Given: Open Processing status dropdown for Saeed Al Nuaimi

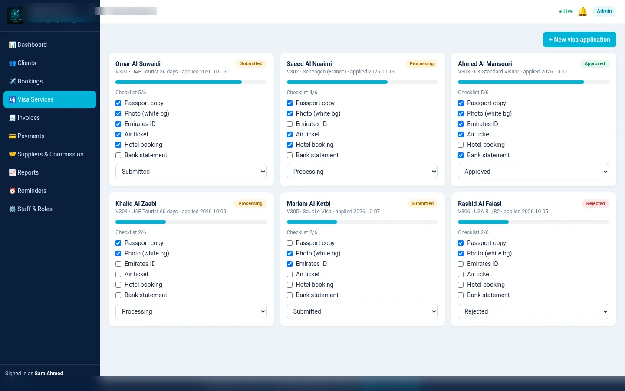Looking at the screenshot, I should pos(362,172).
